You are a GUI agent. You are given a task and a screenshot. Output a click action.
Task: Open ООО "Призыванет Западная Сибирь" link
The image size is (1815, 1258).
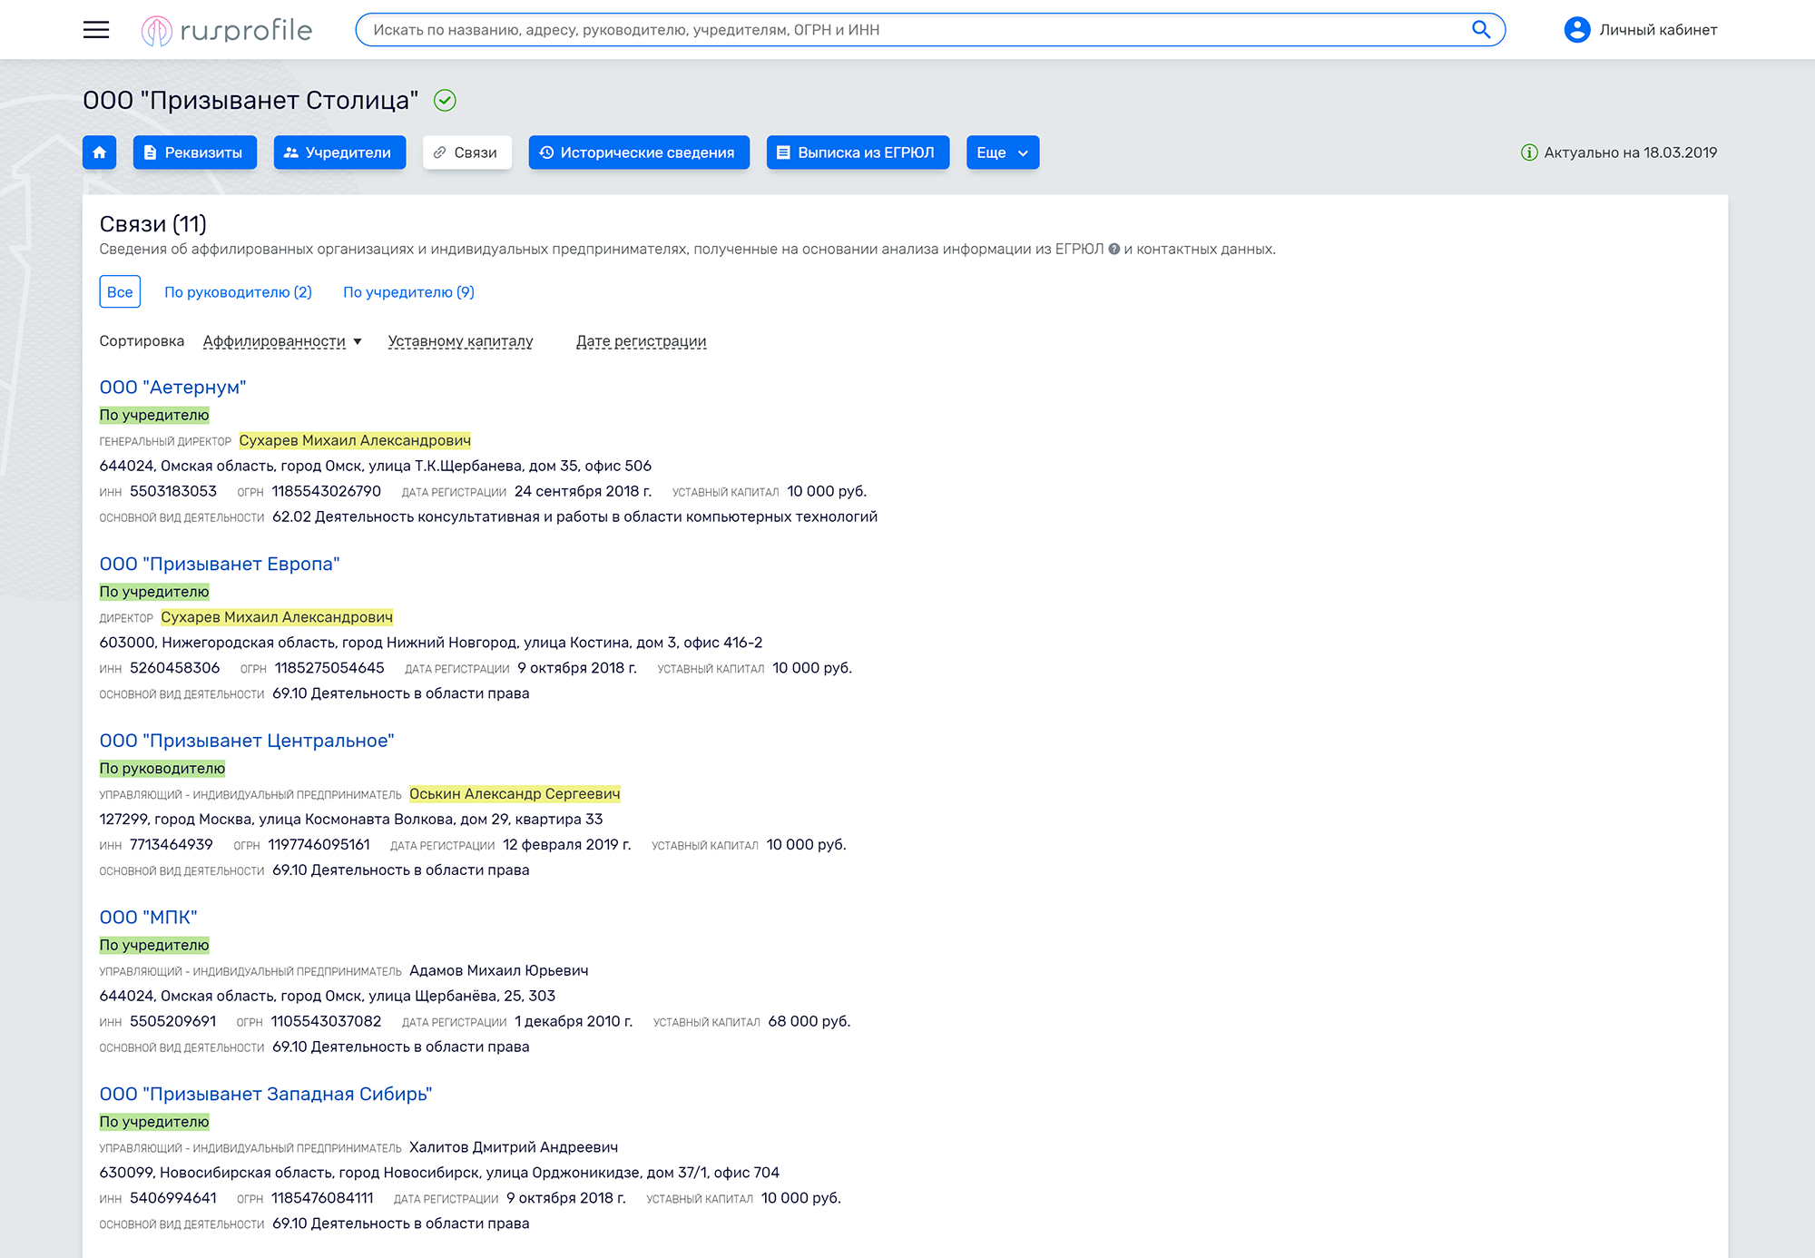(266, 1095)
